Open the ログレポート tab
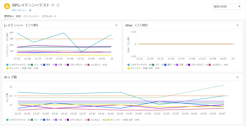246x126 pixels. (49, 16)
